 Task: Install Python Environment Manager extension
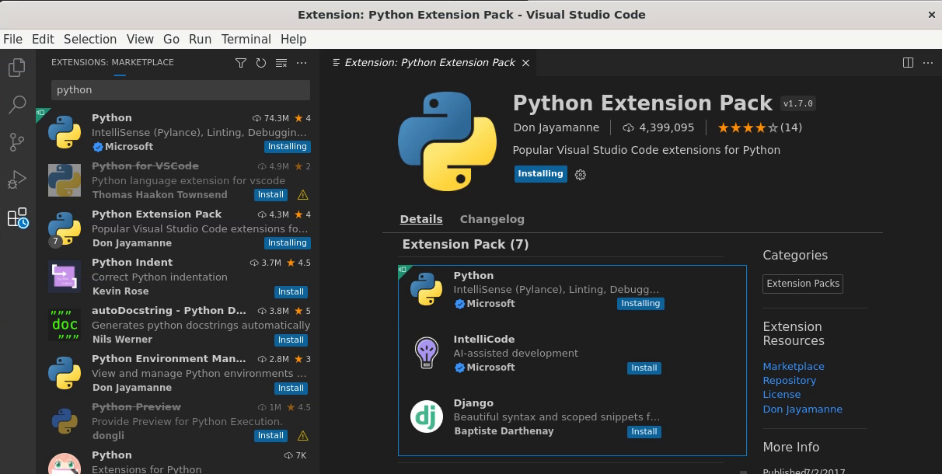coord(291,389)
